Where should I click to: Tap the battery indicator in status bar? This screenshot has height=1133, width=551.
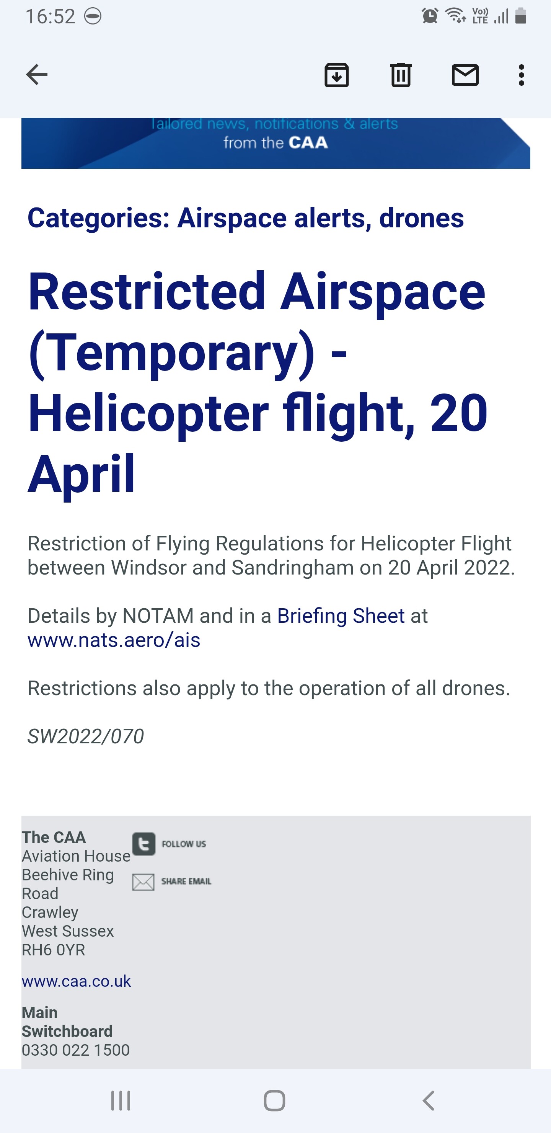point(521,16)
